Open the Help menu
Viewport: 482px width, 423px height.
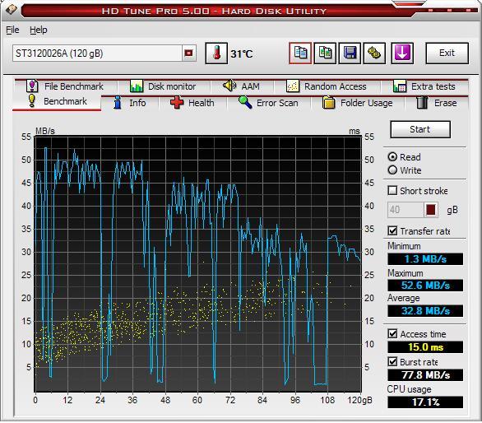[x=39, y=30]
